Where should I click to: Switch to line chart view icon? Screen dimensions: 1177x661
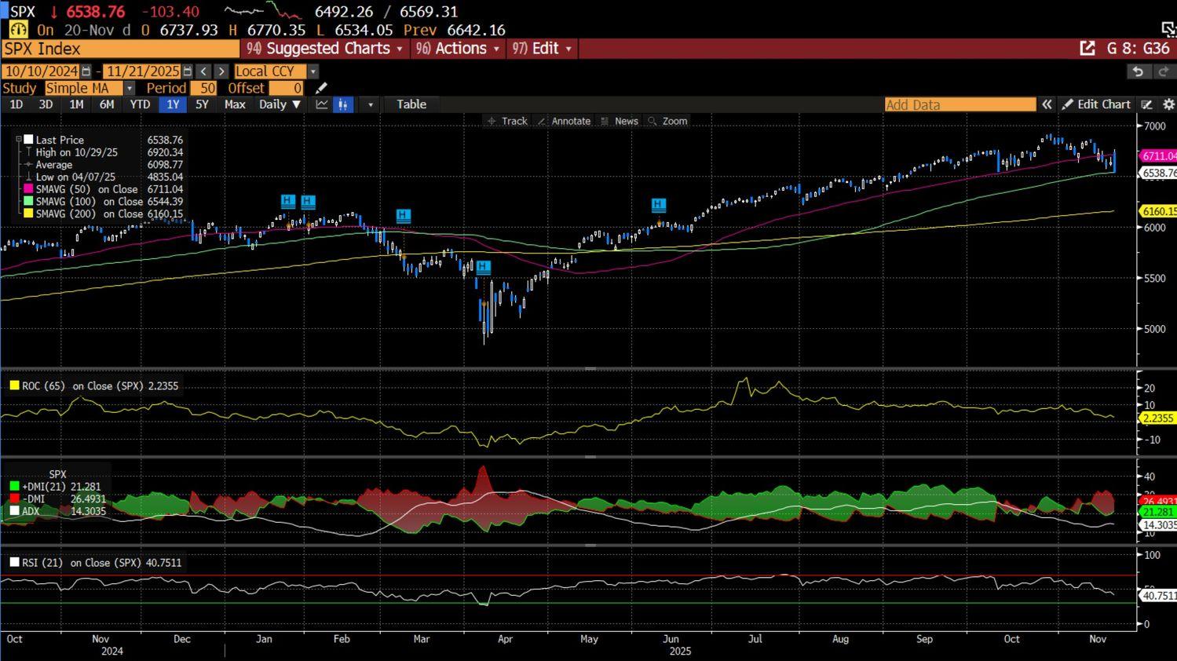[x=322, y=104]
